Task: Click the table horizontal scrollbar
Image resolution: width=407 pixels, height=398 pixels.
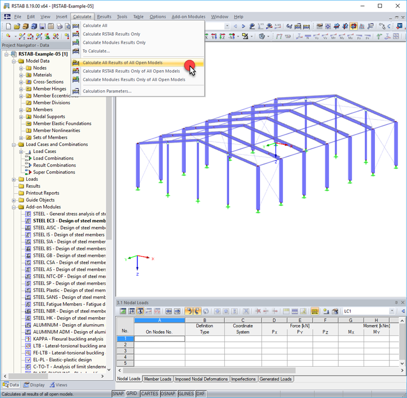Action: (x=209, y=370)
